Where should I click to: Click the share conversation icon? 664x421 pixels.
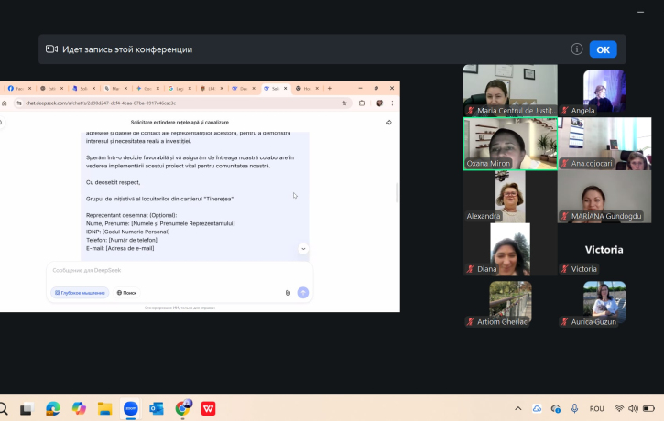(x=388, y=122)
